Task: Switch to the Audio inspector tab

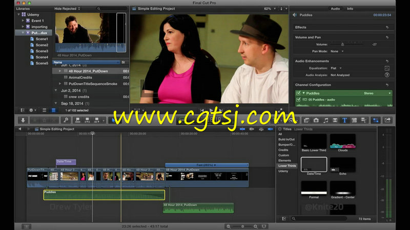Action: pyautogui.click(x=335, y=9)
